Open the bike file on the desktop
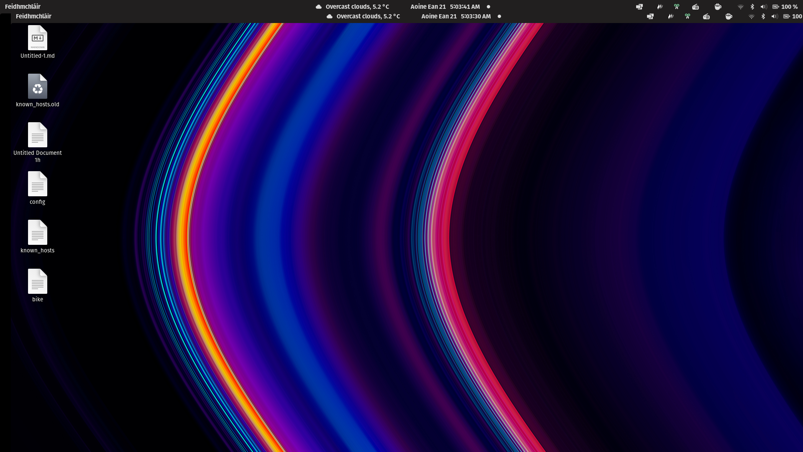803x452 pixels. pyautogui.click(x=37, y=282)
